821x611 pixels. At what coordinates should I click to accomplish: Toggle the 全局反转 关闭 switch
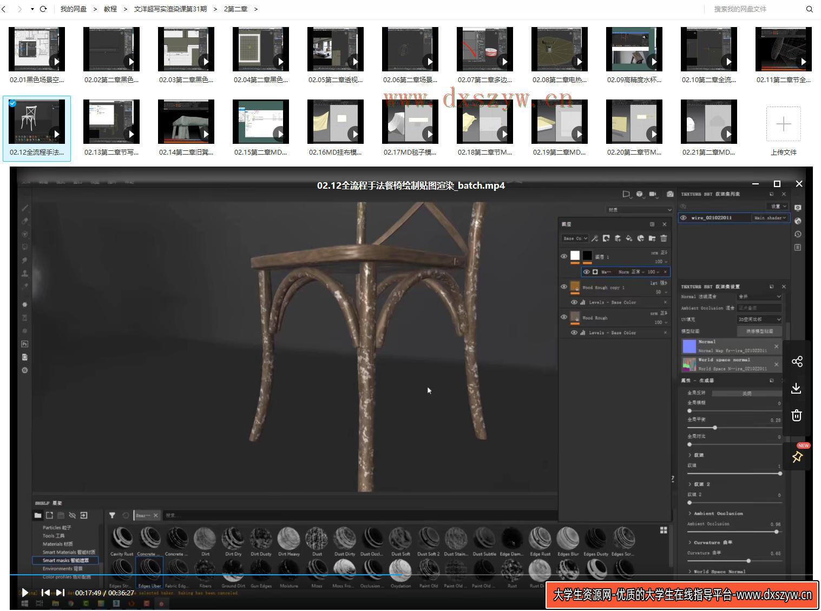[746, 393]
